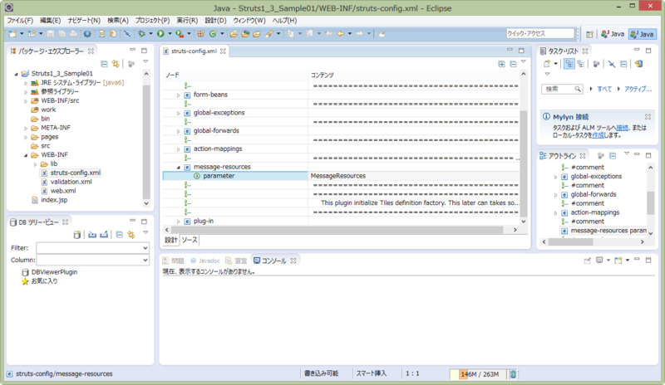Image resolution: width=665 pixels, height=385 pixels.
Task: Open the プロジェクト(P) menu
Action: click(x=152, y=21)
